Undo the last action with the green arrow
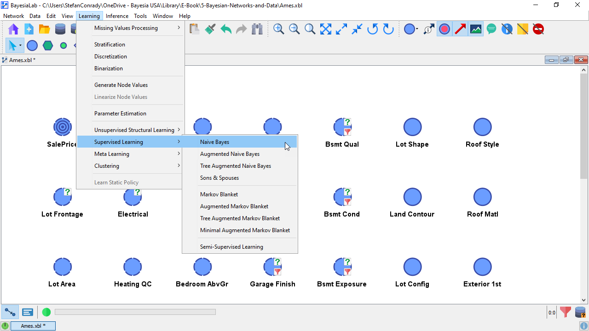The image size is (589, 331). pyautogui.click(x=225, y=29)
